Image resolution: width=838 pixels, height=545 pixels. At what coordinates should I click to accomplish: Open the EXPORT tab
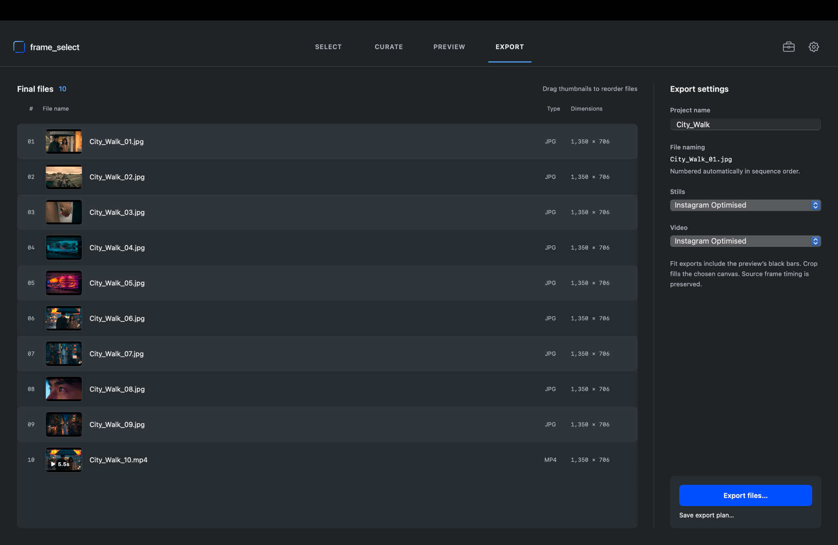[x=510, y=47]
